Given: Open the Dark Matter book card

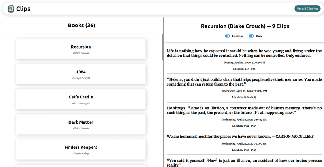Looking at the screenshot, I should click(x=81, y=124).
